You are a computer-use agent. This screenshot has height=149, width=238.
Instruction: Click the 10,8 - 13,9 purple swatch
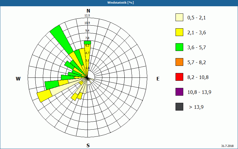[179, 92]
